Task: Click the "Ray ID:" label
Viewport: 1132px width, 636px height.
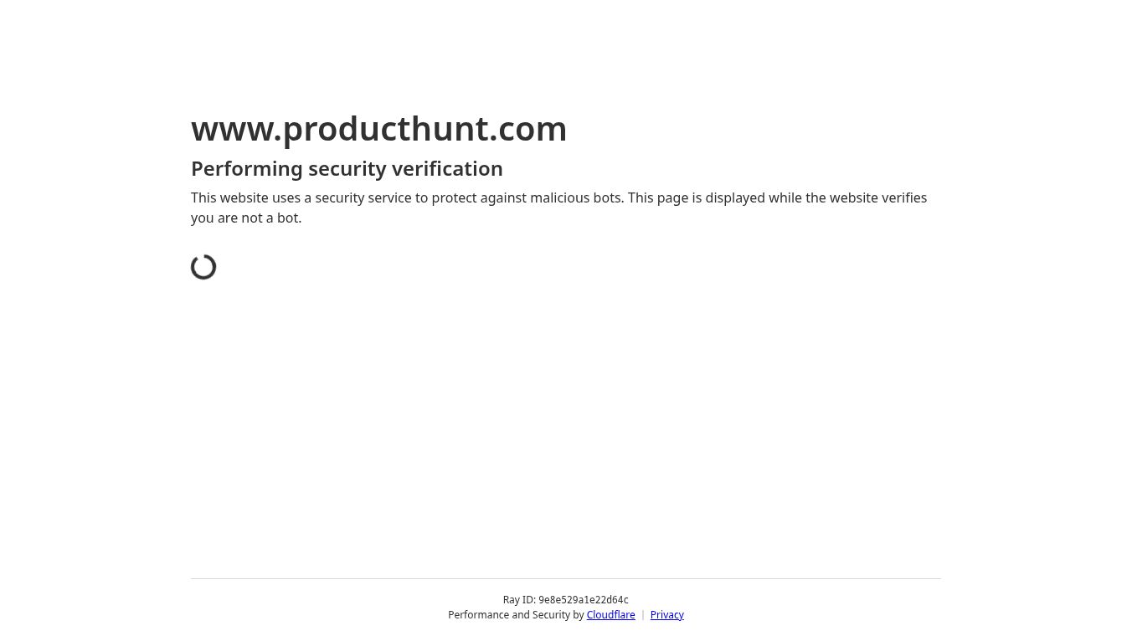Action: (x=519, y=600)
